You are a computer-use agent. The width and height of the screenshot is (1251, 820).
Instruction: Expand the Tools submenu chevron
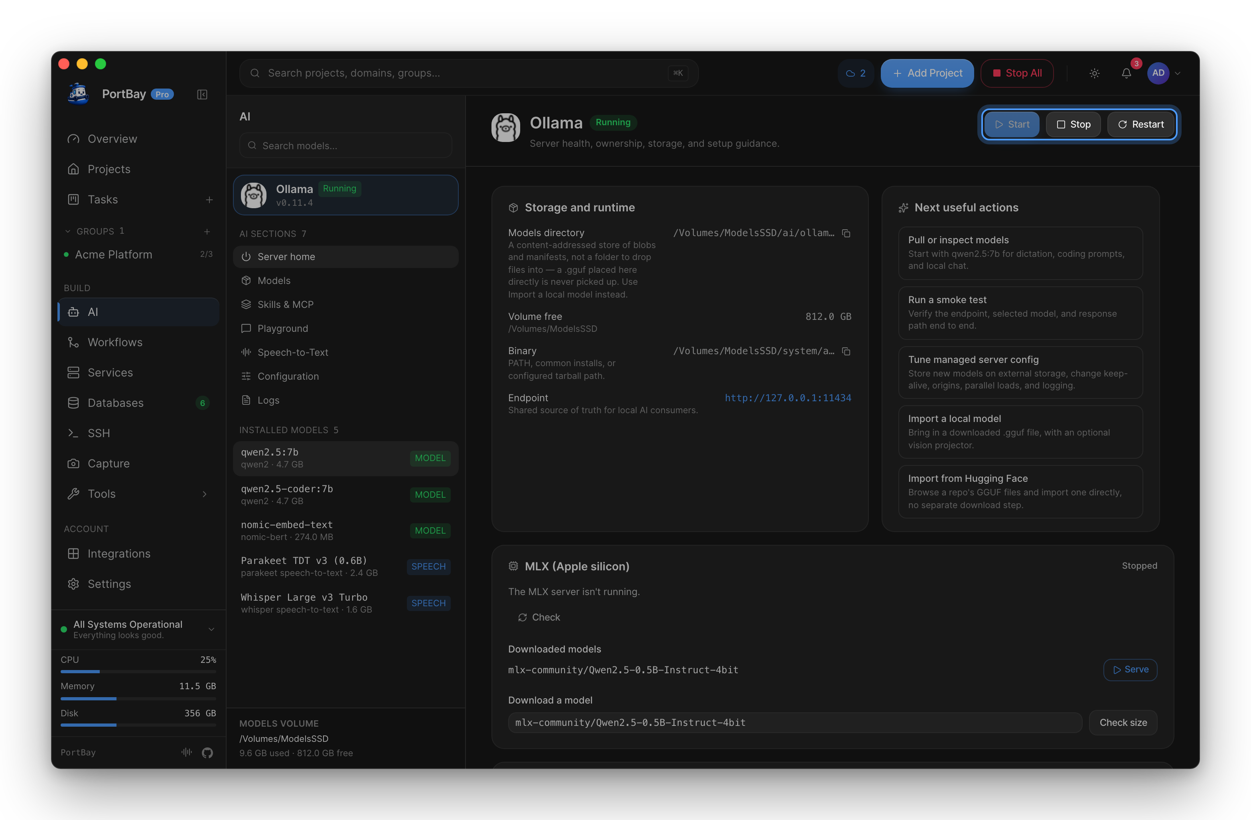point(205,494)
